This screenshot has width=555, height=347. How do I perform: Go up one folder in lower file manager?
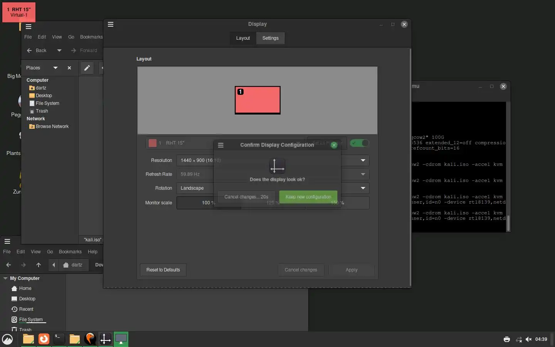[39, 265]
